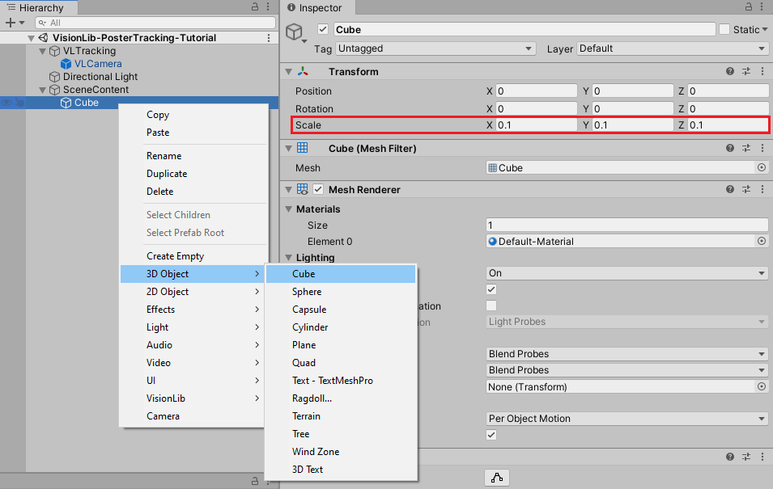Toggle the Static checkbox
This screenshot has width=773, height=489.
724,30
